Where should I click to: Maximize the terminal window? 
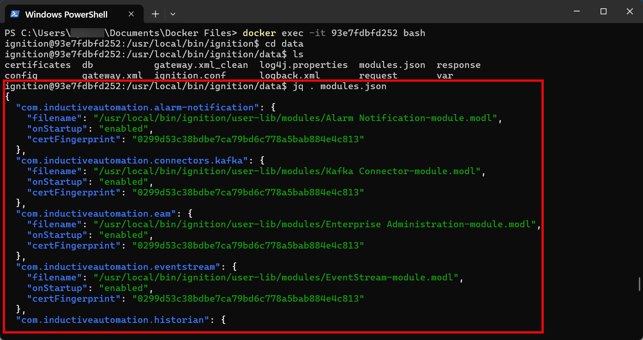pos(603,11)
